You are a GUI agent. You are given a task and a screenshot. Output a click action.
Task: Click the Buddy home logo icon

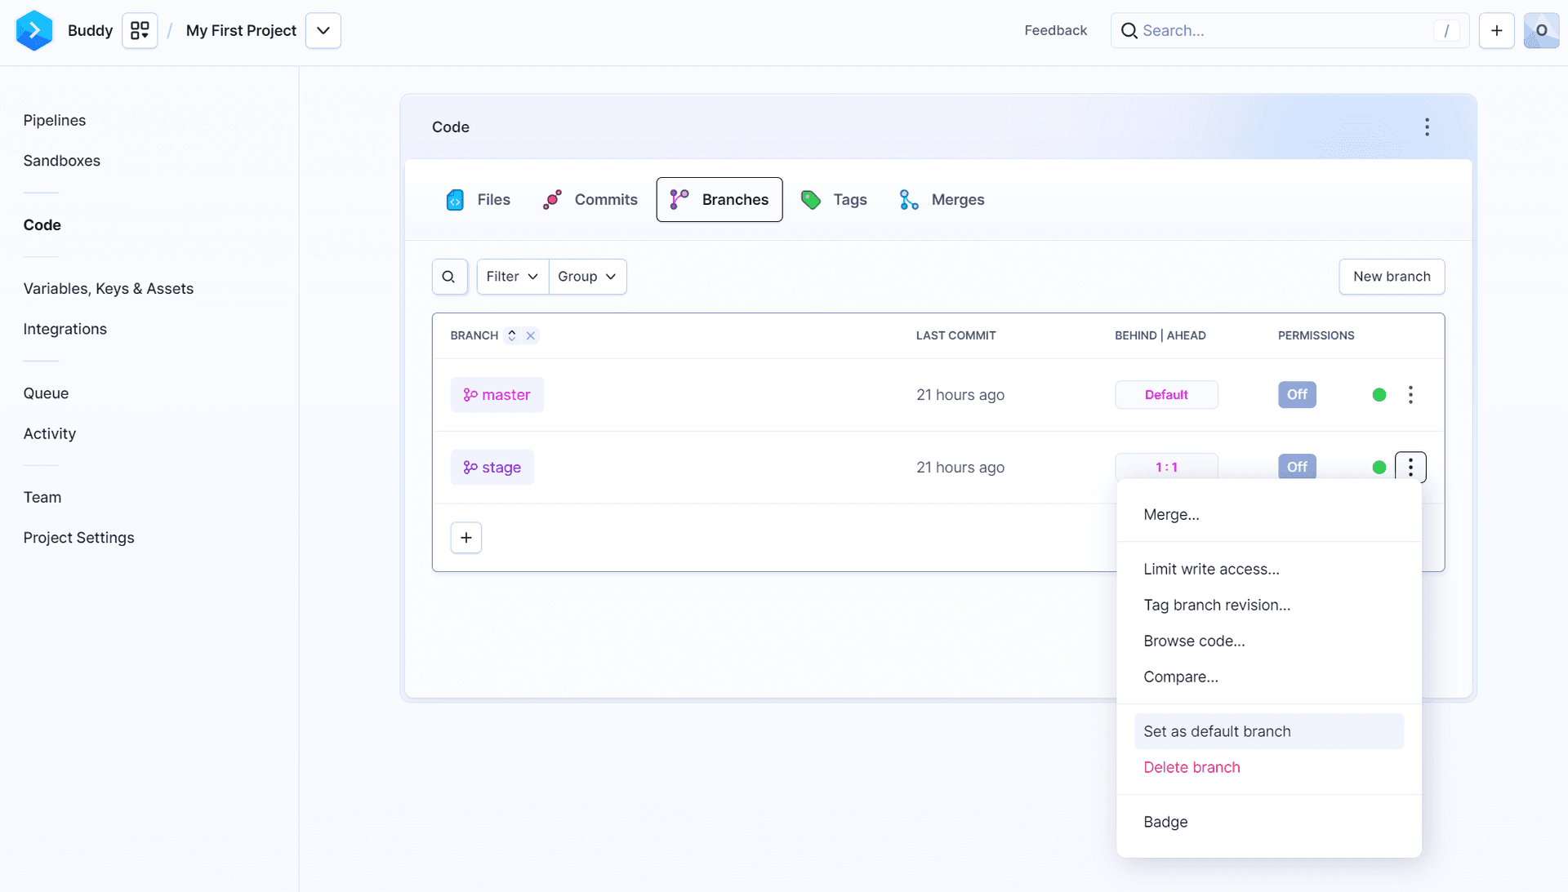[33, 31]
